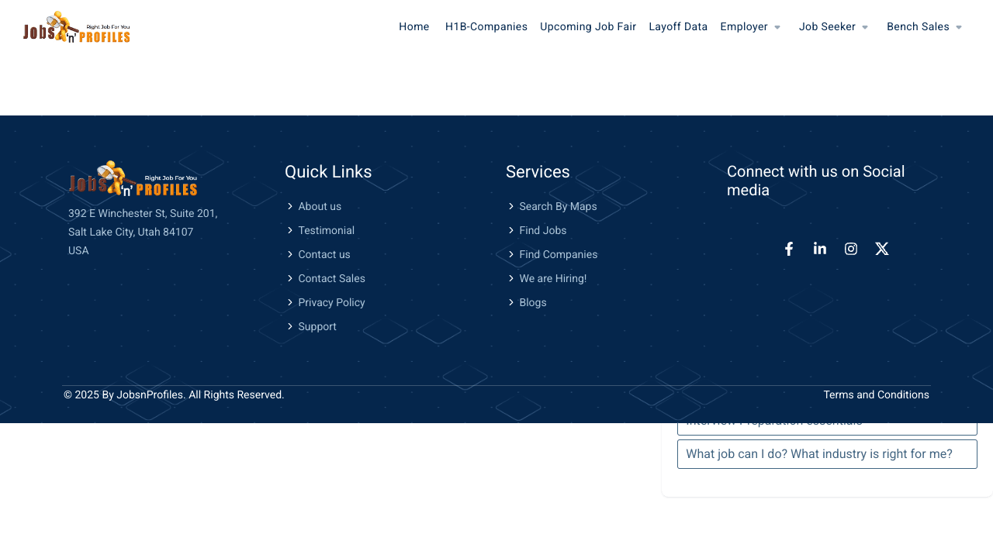This screenshot has width=993, height=558.
Task: Expand the Job Seeker dropdown menu
Action: point(833,27)
